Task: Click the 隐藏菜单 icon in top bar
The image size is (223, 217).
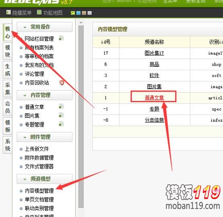Action: (8, 13)
